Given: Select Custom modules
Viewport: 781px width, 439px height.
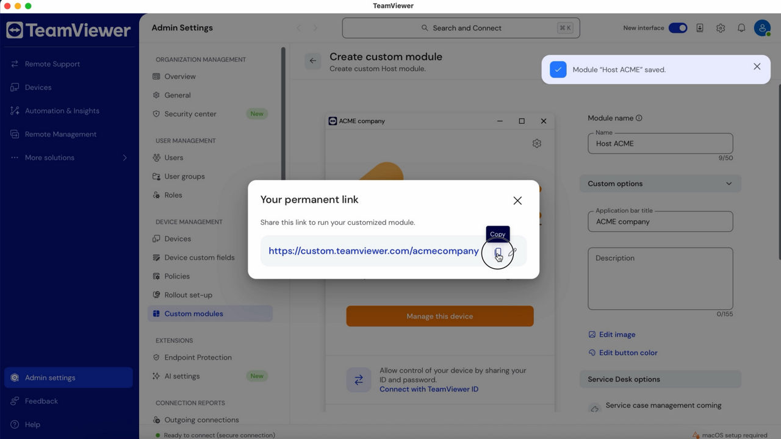Looking at the screenshot, I should (211, 313).
